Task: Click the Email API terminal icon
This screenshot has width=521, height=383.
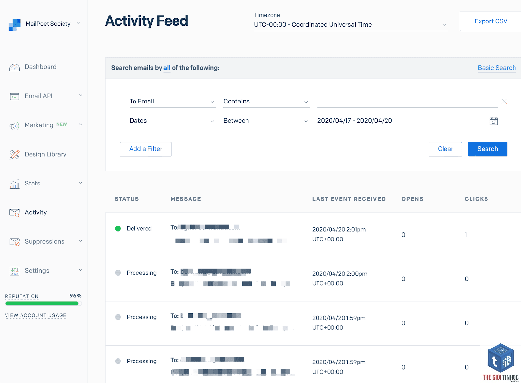Action: (x=14, y=96)
